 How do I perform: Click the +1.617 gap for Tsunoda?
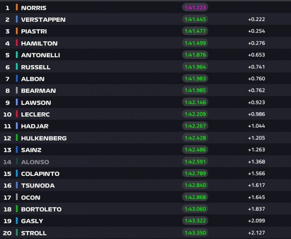tap(256, 185)
